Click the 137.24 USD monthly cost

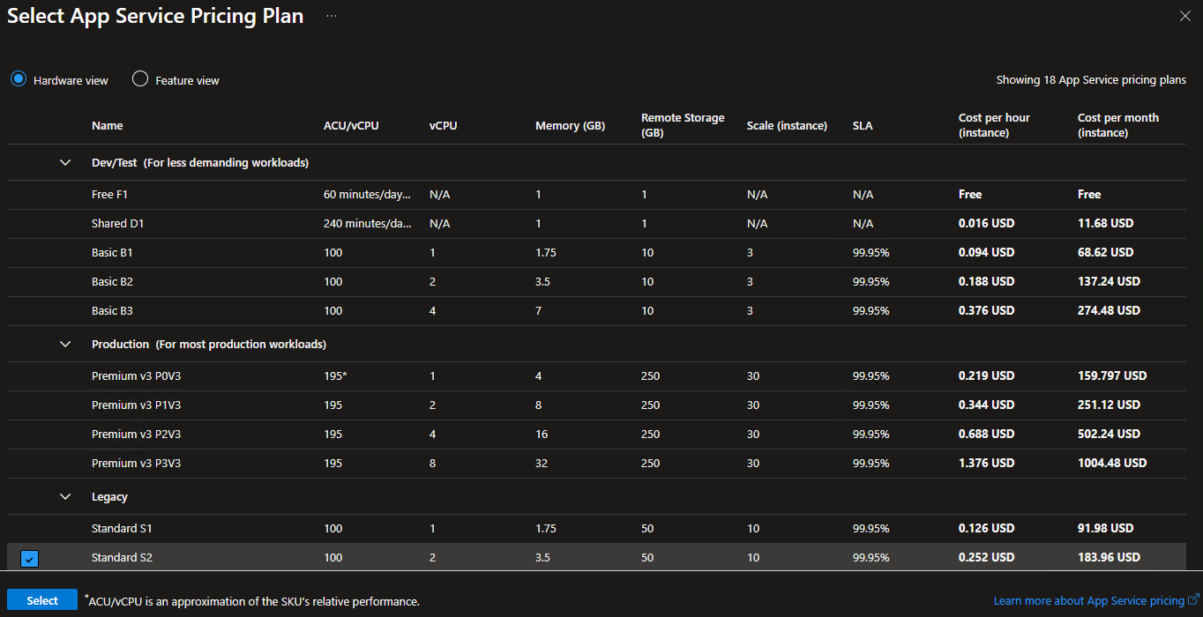click(x=1109, y=281)
